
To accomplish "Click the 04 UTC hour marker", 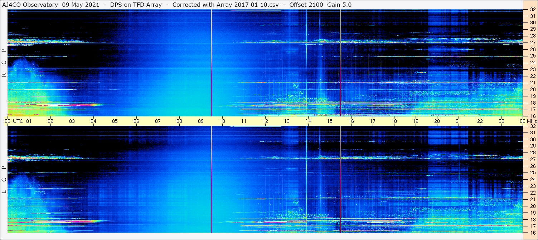I will (93, 121).
